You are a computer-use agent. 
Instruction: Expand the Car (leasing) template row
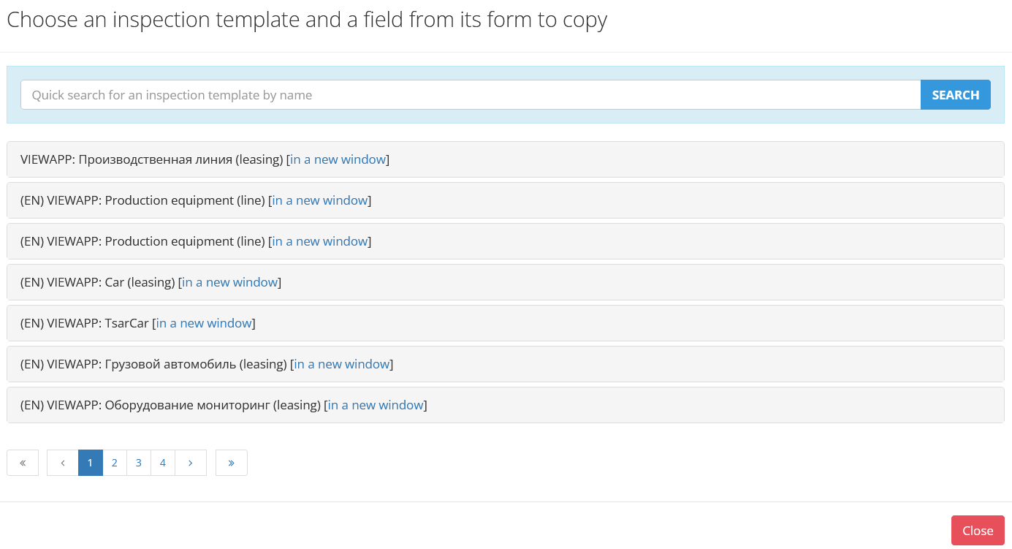click(x=506, y=282)
